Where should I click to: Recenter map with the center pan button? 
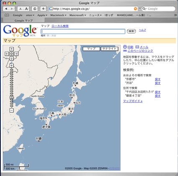(12, 54)
